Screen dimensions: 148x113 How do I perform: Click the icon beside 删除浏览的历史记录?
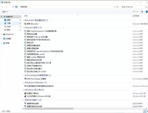click(x=26, y=60)
